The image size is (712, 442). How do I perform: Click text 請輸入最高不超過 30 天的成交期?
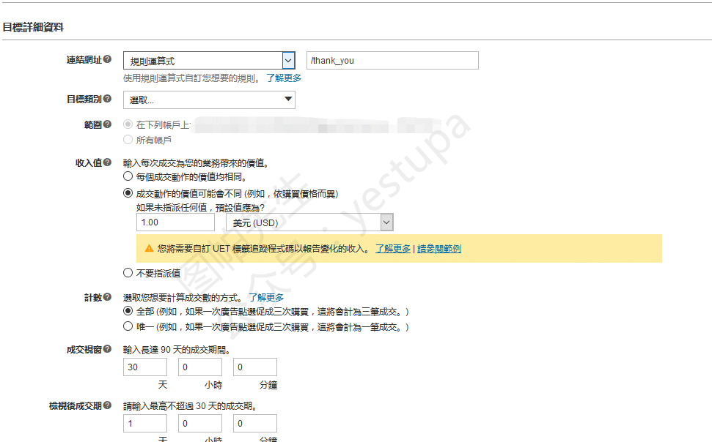(190, 405)
